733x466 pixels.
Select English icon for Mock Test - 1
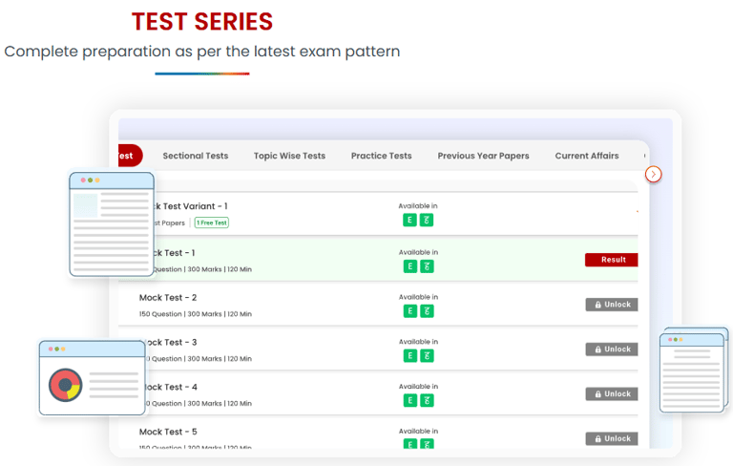410,266
